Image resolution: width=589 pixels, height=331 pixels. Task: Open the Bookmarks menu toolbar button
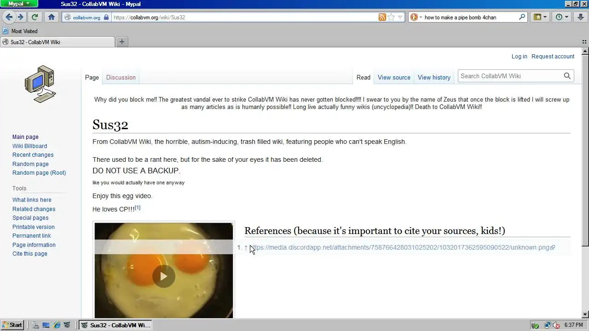(x=540, y=17)
